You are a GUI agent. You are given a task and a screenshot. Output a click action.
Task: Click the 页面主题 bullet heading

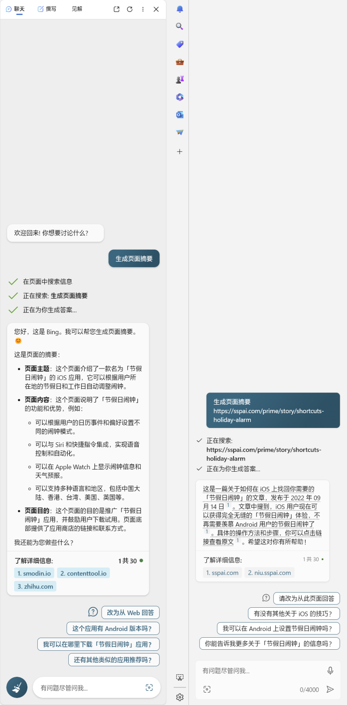tap(37, 368)
